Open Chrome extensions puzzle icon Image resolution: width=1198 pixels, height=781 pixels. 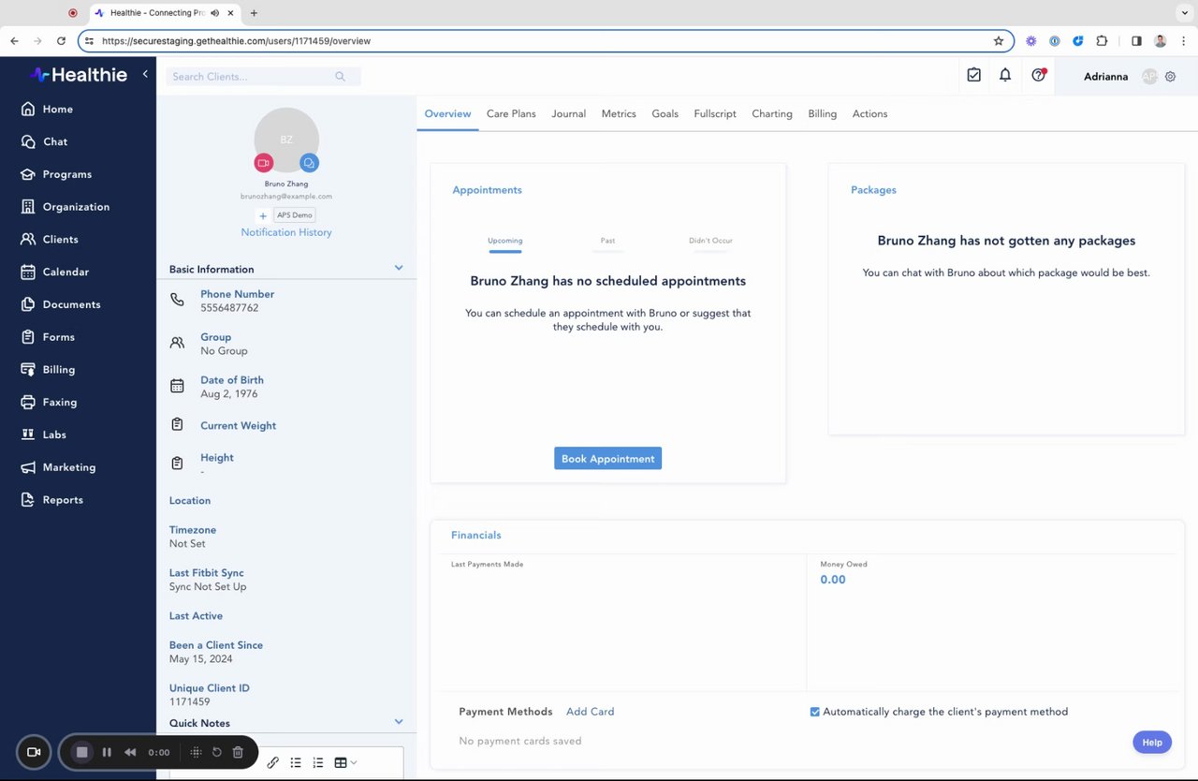coord(1102,41)
